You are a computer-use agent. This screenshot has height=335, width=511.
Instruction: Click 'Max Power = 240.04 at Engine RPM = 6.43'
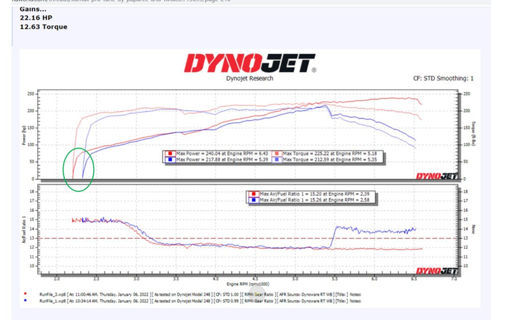(x=223, y=154)
